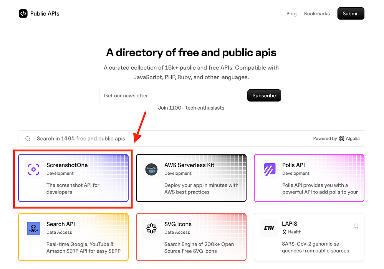
Task: Click the ScreenshotOne viewfinder icon
Action: pos(33,169)
